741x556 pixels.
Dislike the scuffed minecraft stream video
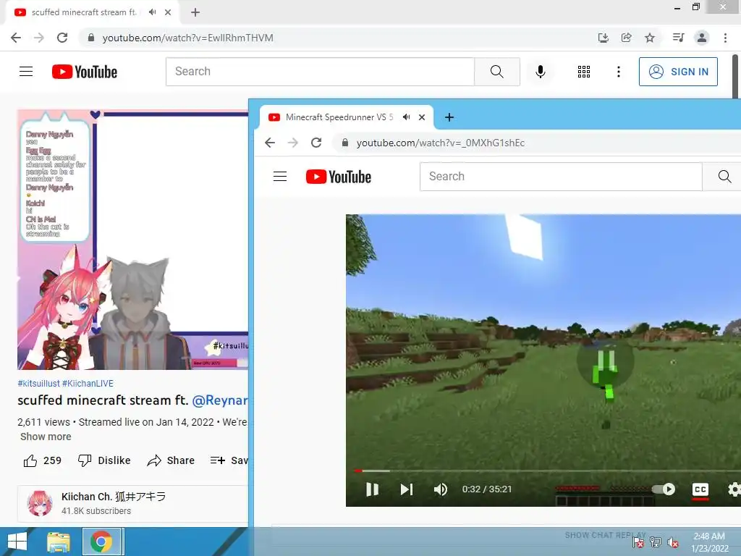tap(104, 460)
